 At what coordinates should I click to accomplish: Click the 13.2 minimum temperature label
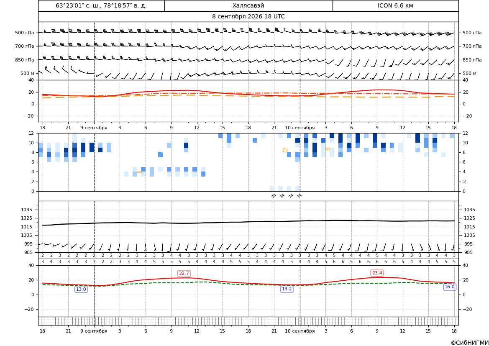pyautogui.click(x=287, y=289)
